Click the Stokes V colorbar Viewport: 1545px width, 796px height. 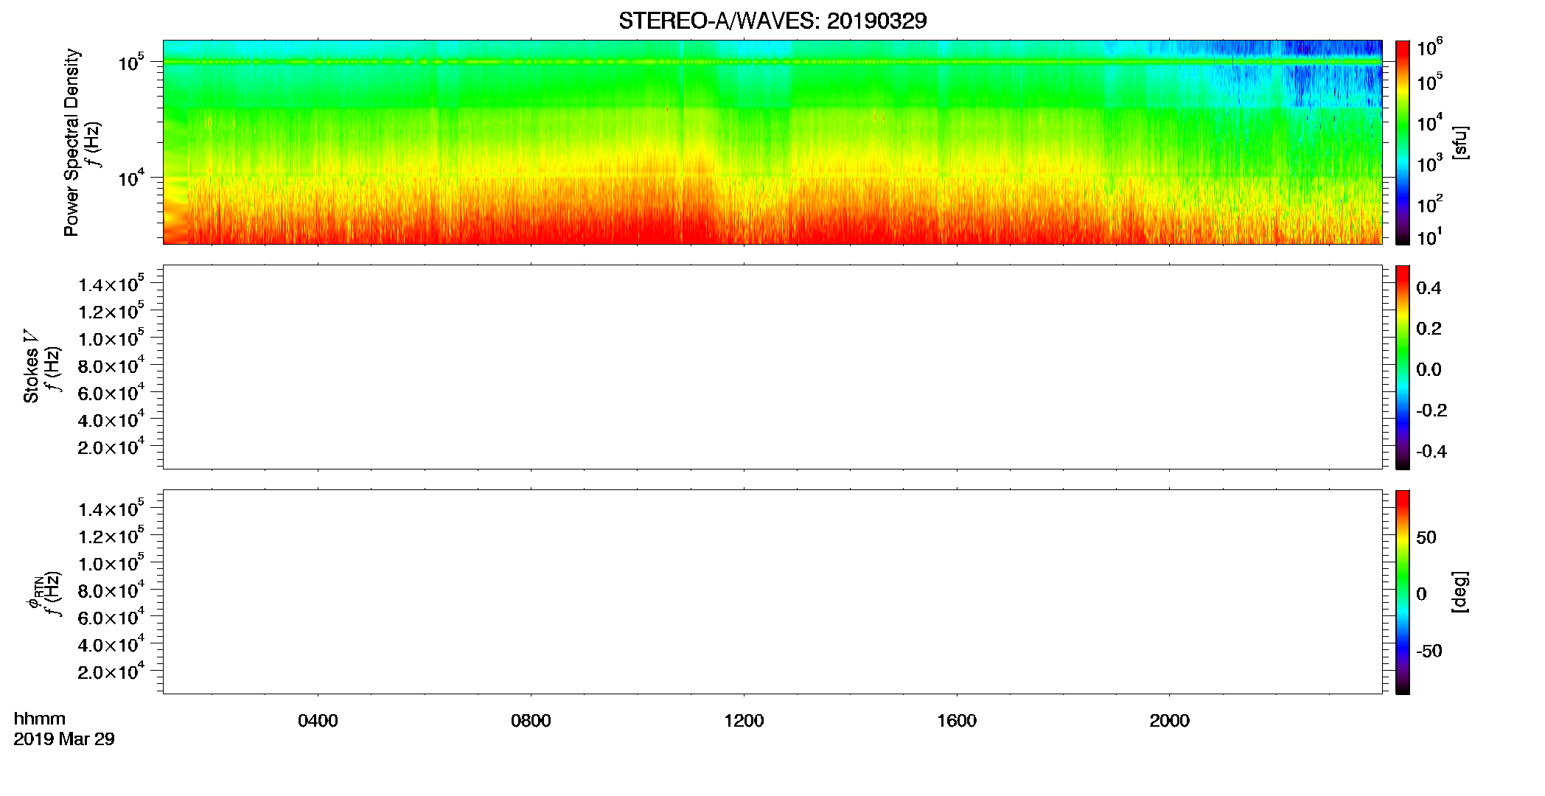[1403, 367]
